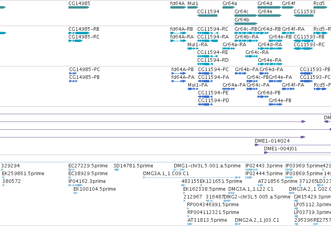Select the Gr64e gene feature
331x226 pixels.
(270, 16)
